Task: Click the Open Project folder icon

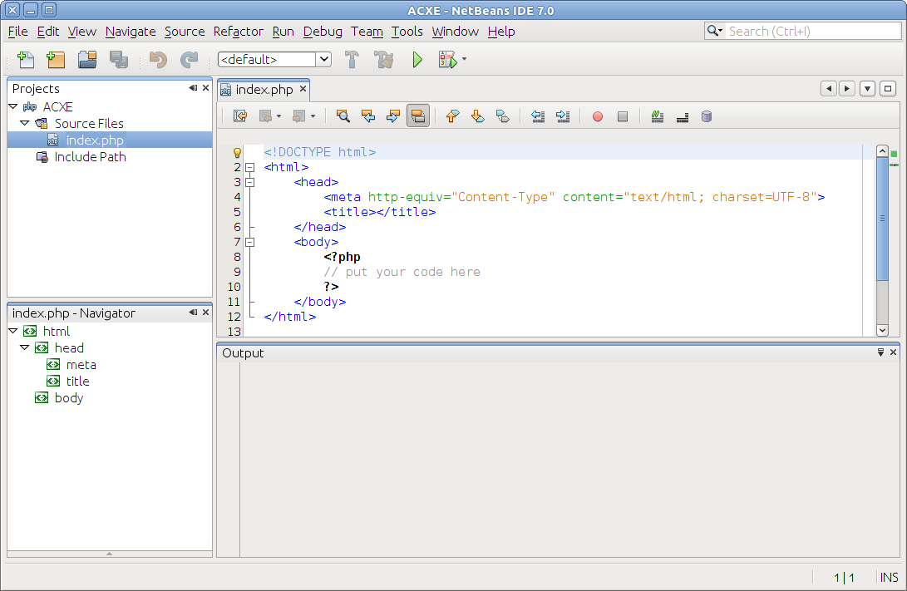Action: click(87, 60)
